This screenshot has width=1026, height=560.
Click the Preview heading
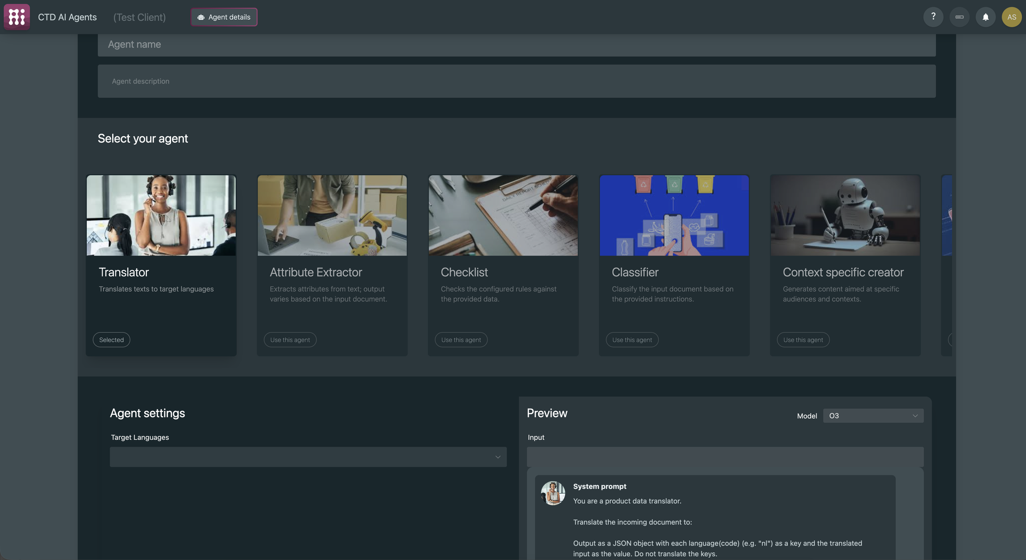click(x=547, y=413)
